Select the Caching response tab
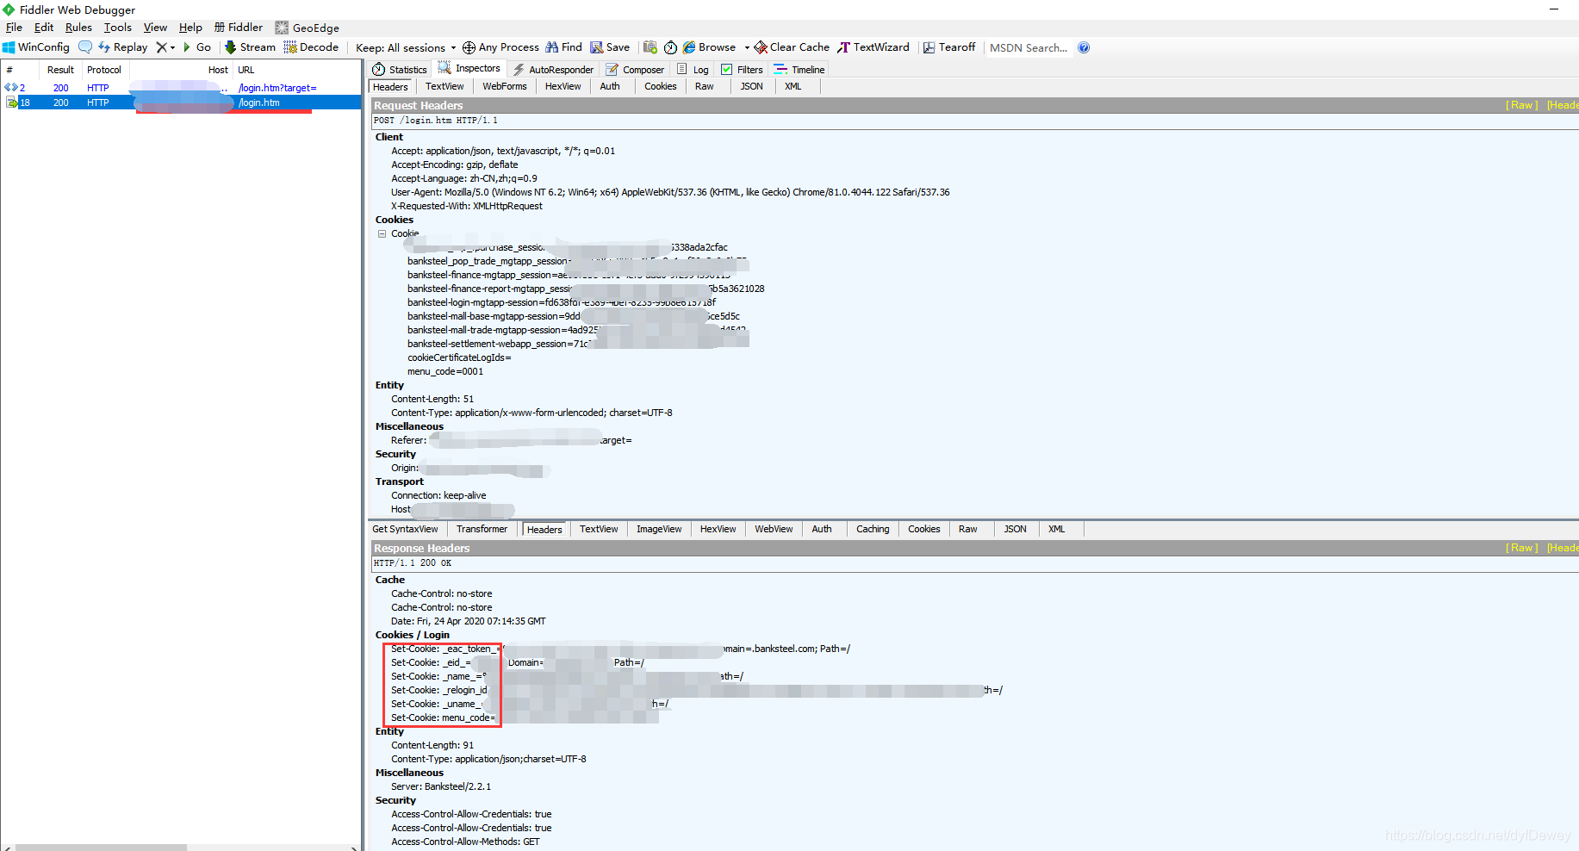This screenshot has width=1579, height=851. pyautogui.click(x=873, y=529)
